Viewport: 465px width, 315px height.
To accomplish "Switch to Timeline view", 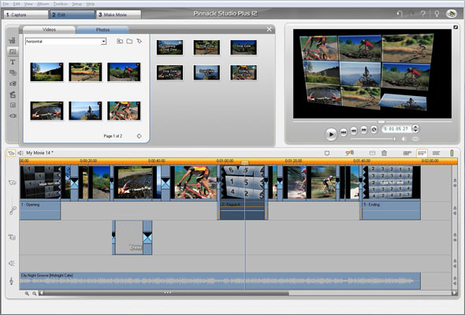I will (422, 154).
